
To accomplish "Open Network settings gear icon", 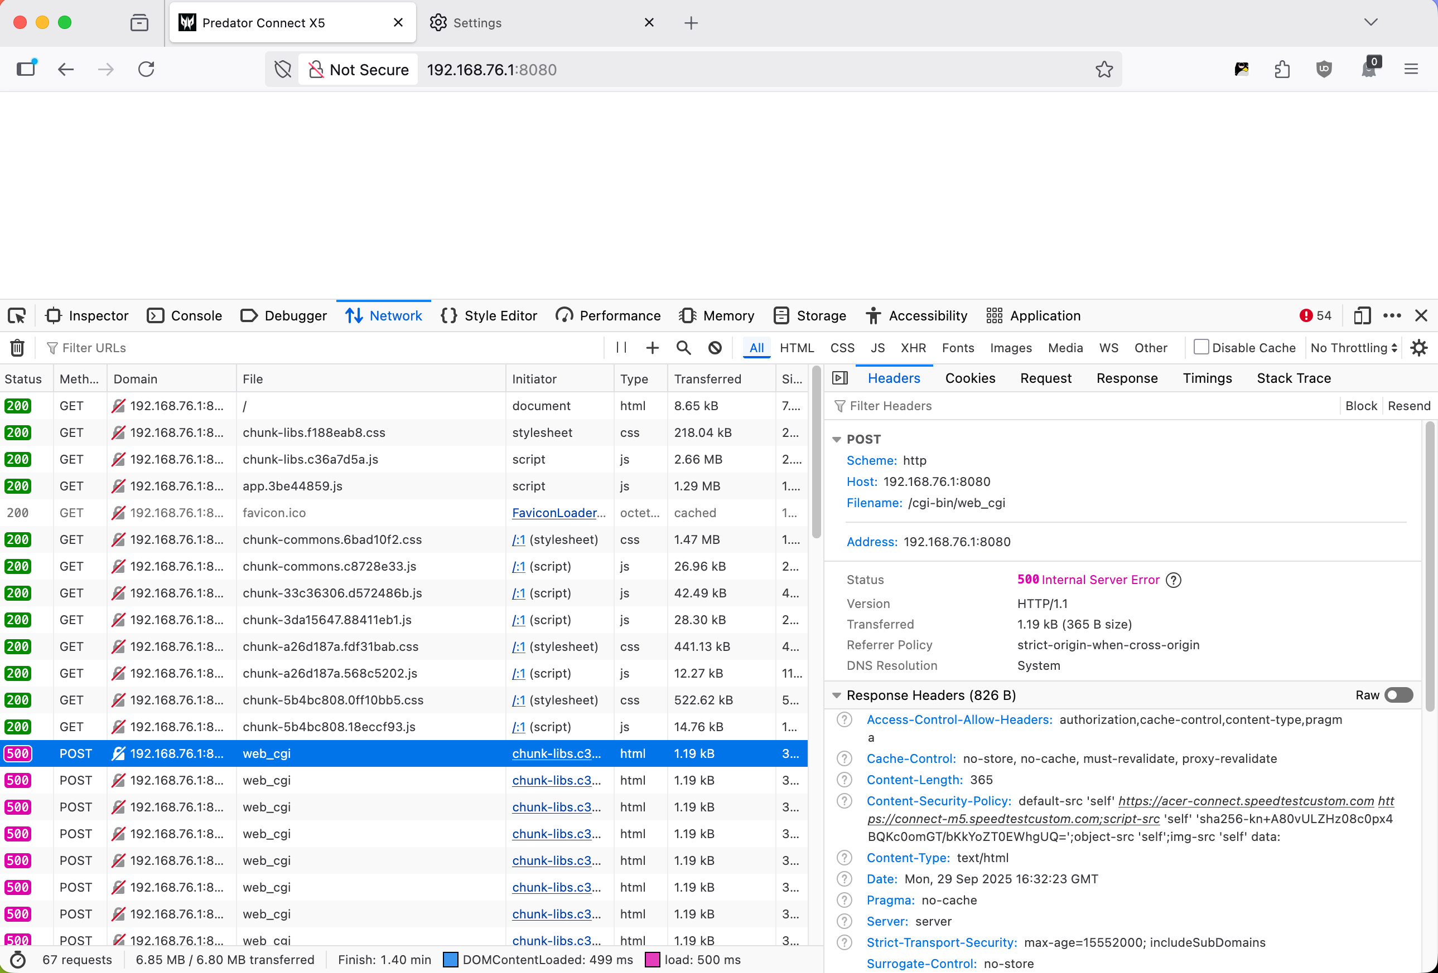I will tap(1418, 348).
